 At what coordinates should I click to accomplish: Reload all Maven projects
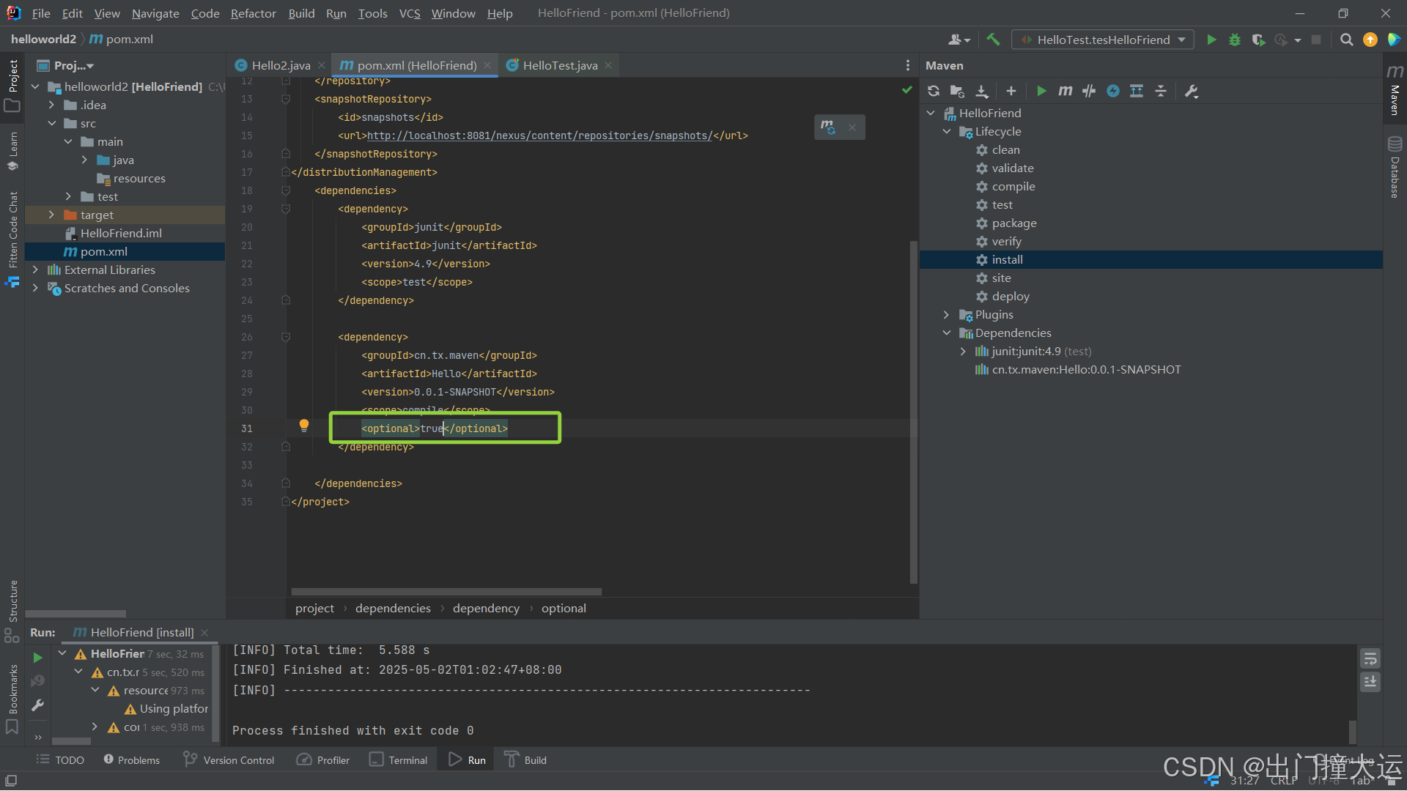[933, 91]
